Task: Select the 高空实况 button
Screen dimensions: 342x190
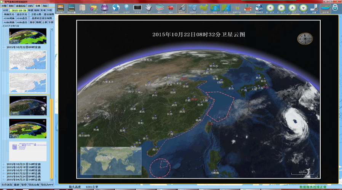Action: pyautogui.click(x=22, y=14)
